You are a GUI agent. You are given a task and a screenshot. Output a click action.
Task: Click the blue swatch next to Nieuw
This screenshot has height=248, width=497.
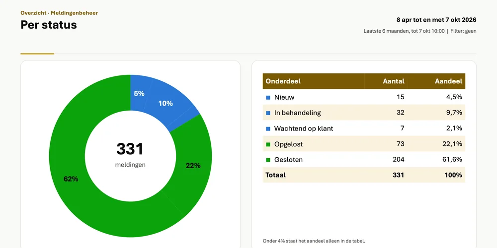268,97
